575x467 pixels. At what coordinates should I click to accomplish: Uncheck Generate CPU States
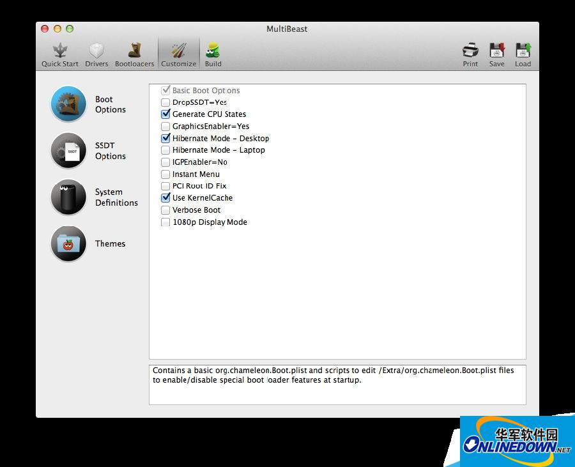[x=166, y=114]
